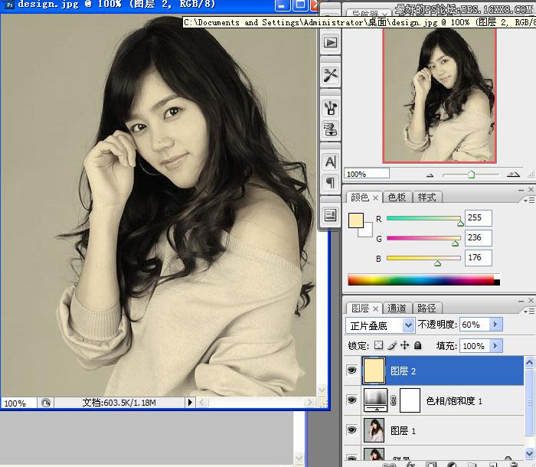Click the white mask thumbnail on 色相/饱和度 1
536x467 pixels.
410,400
